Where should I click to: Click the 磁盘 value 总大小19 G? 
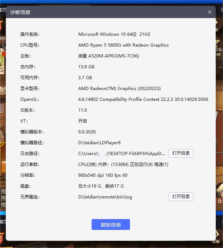pos(101,186)
